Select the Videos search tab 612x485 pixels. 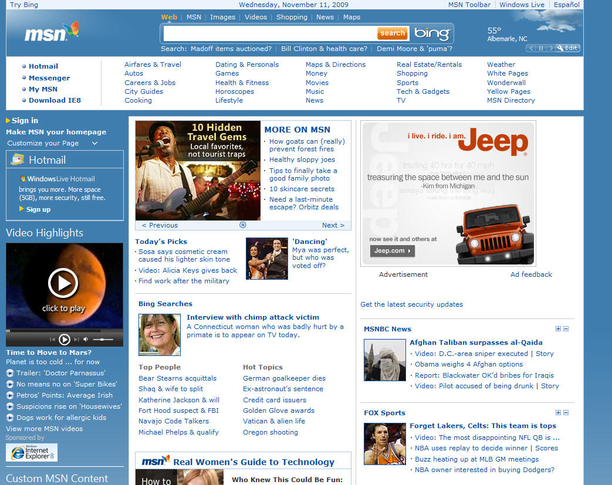256,17
